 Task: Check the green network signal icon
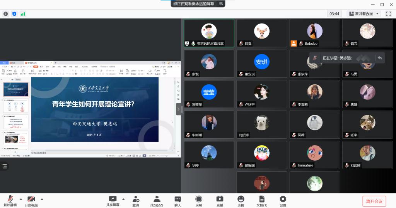(23, 14)
